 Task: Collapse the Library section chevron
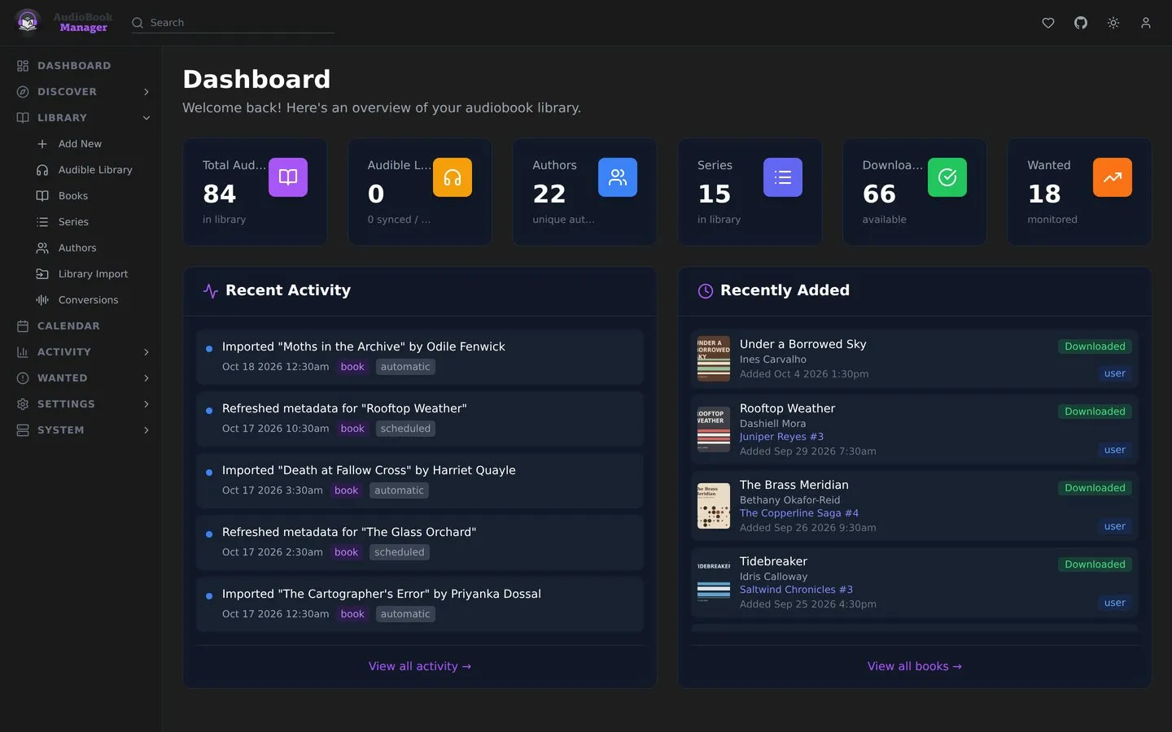tap(146, 118)
